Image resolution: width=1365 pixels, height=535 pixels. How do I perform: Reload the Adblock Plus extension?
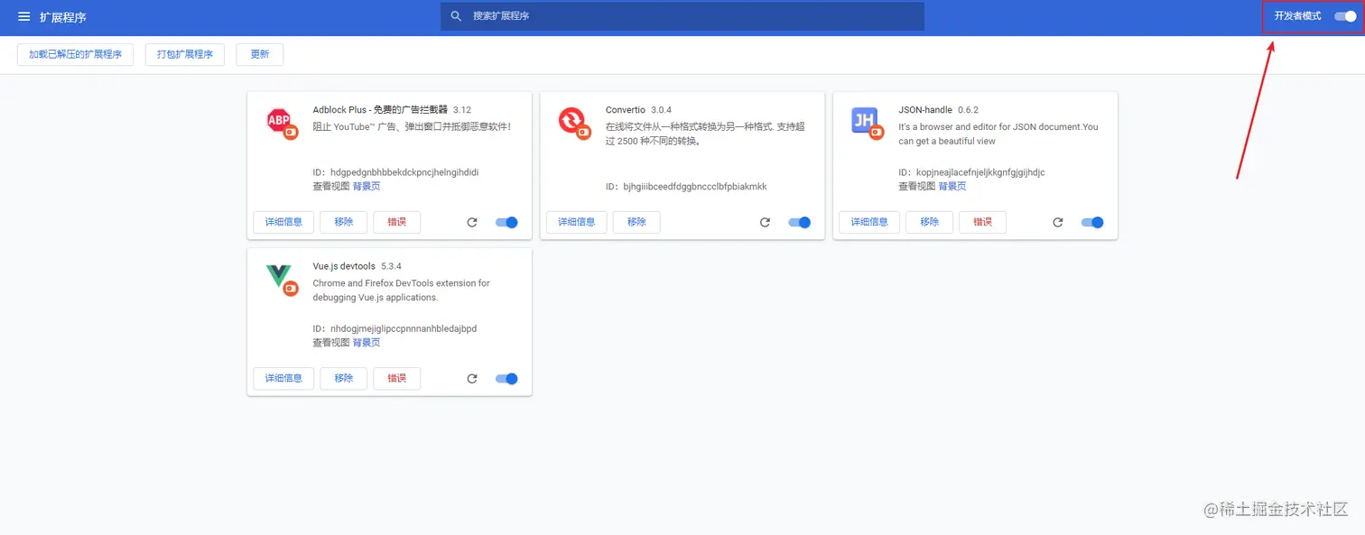tap(471, 222)
